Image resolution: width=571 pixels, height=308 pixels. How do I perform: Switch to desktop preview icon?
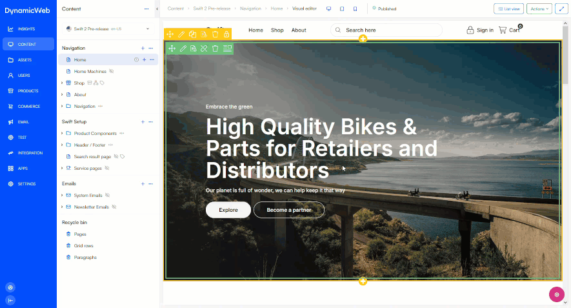(329, 9)
